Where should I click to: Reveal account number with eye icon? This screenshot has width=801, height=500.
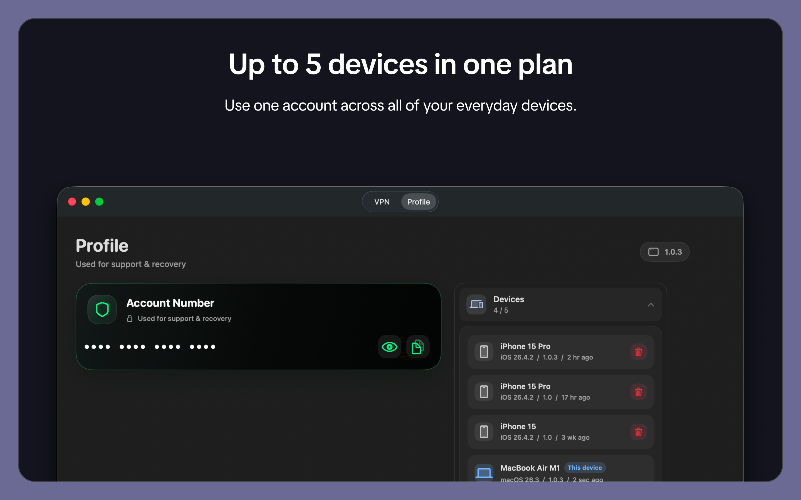[x=389, y=347]
